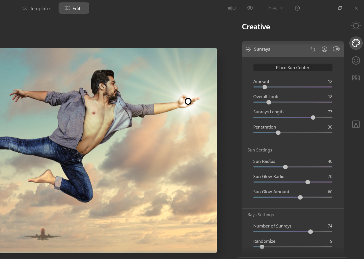Viewport: 364px width, 259px height.
Task: Open the Portrait tools section
Action: click(x=356, y=61)
